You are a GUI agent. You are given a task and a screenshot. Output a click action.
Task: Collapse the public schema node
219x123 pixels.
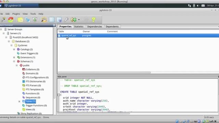(x=17, y=65)
